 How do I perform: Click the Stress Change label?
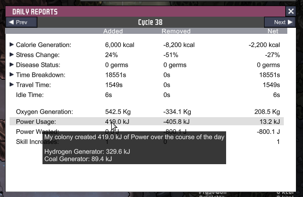coord(37,55)
